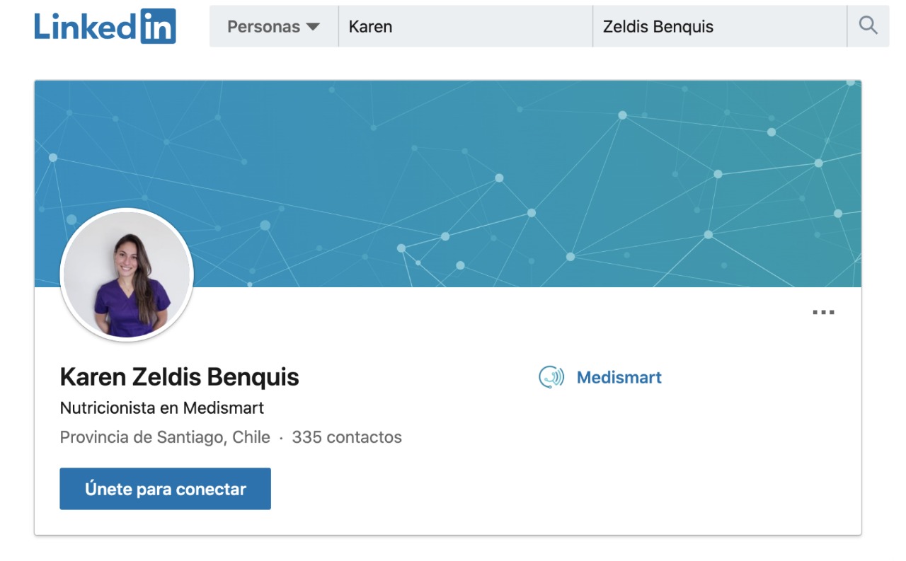
Task: Click the triangle arrow beside Personas
Action: coord(313,27)
